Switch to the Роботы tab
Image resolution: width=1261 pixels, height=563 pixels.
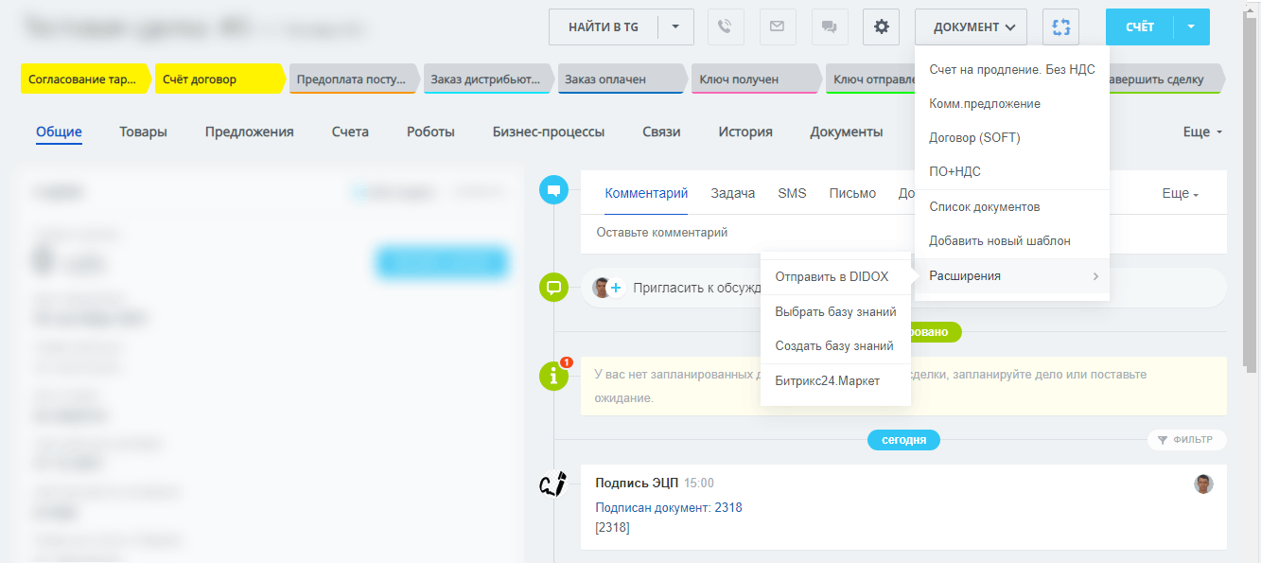coord(430,132)
